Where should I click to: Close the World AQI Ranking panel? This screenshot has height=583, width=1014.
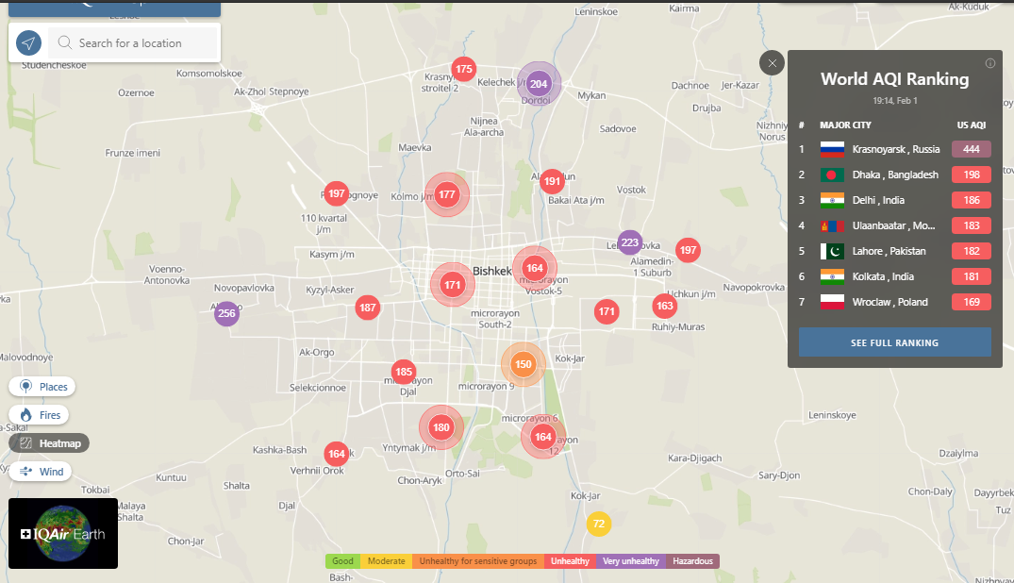772,63
